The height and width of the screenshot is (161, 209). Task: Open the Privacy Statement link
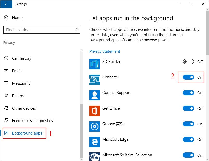coord(105,51)
